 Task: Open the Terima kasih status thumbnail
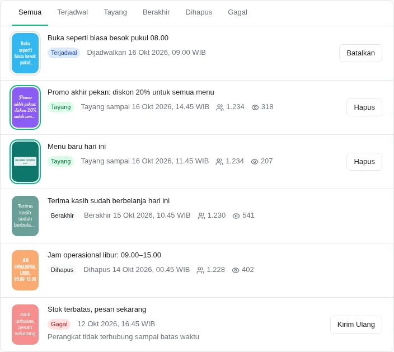(x=25, y=216)
